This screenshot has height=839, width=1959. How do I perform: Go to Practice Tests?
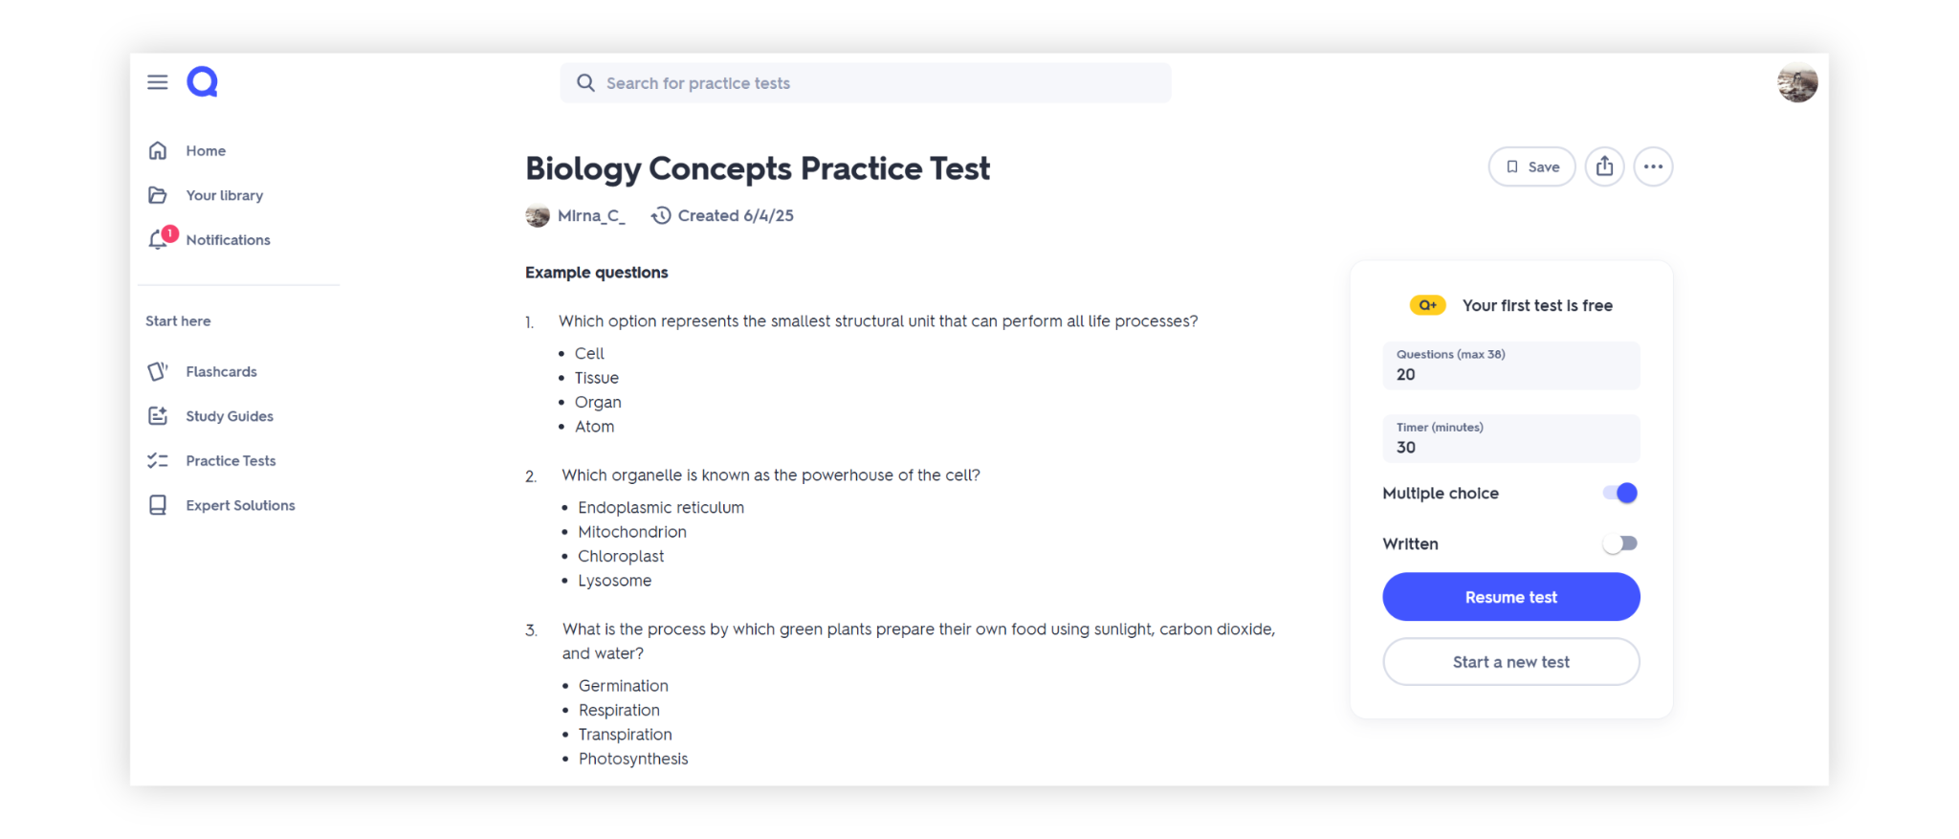pos(230,460)
